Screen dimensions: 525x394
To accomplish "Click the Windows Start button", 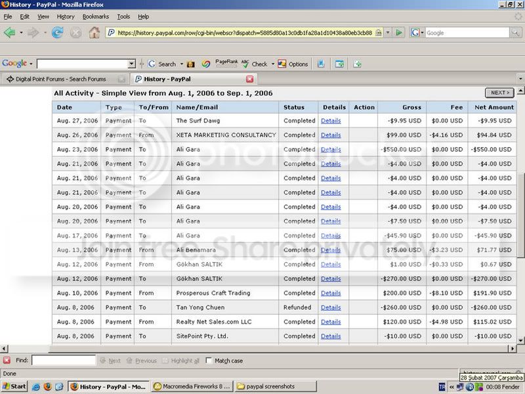I will pyautogui.click(x=14, y=387).
